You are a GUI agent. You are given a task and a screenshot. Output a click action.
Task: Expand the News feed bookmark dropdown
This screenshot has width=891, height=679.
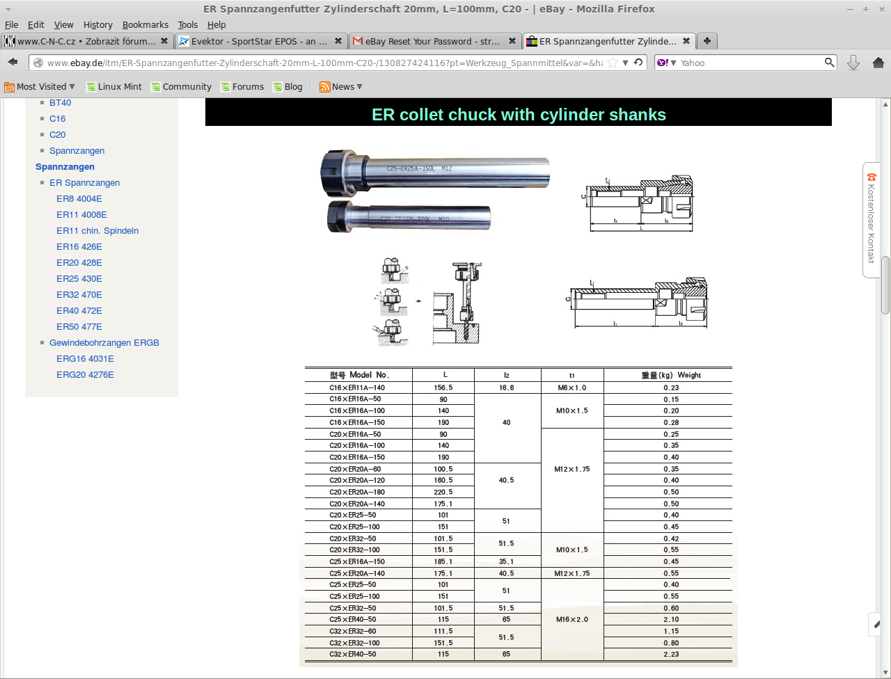pos(341,87)
